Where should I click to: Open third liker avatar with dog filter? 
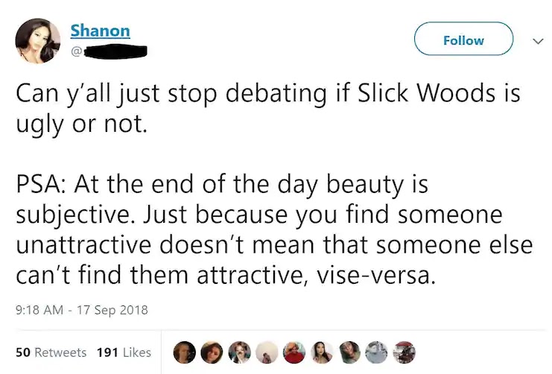[239, 352]
